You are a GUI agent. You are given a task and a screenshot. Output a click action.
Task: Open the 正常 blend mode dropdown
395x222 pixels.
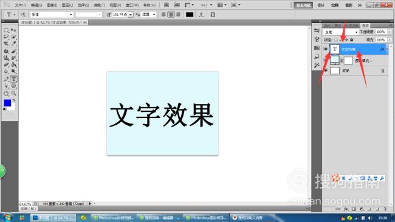[340, 32]
